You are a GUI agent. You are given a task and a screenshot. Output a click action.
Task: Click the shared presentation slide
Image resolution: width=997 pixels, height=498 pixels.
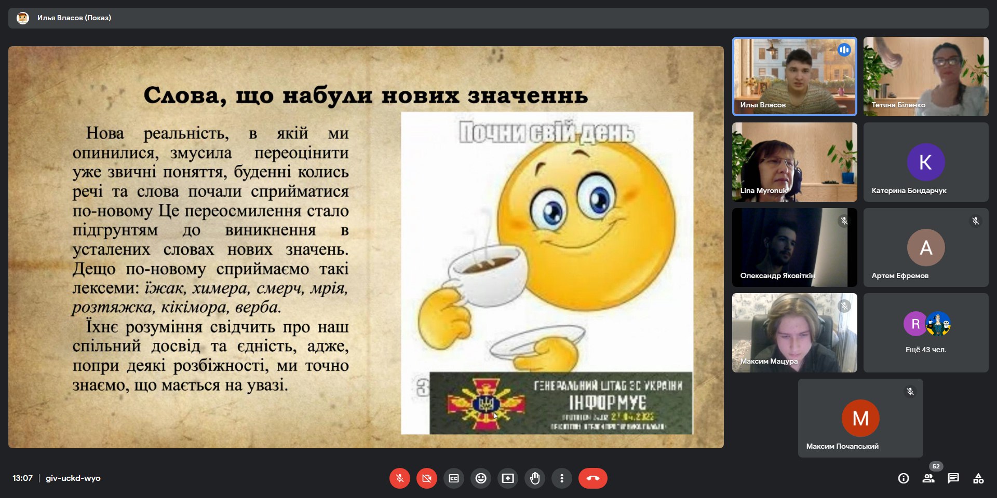tap(366, 247)
